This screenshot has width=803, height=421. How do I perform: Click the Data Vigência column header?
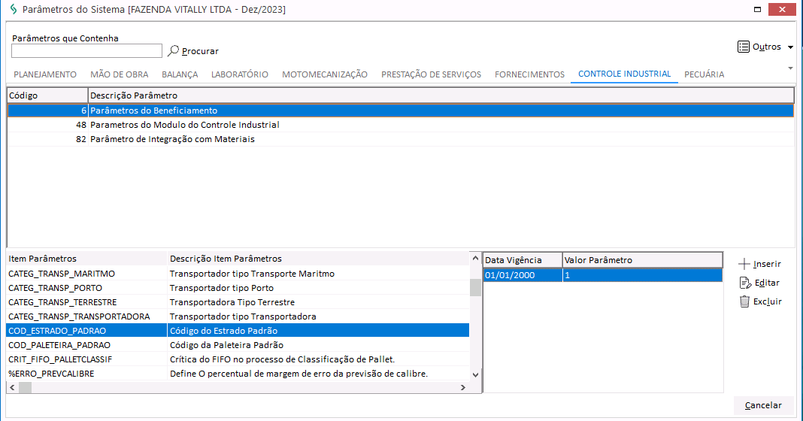523,260
